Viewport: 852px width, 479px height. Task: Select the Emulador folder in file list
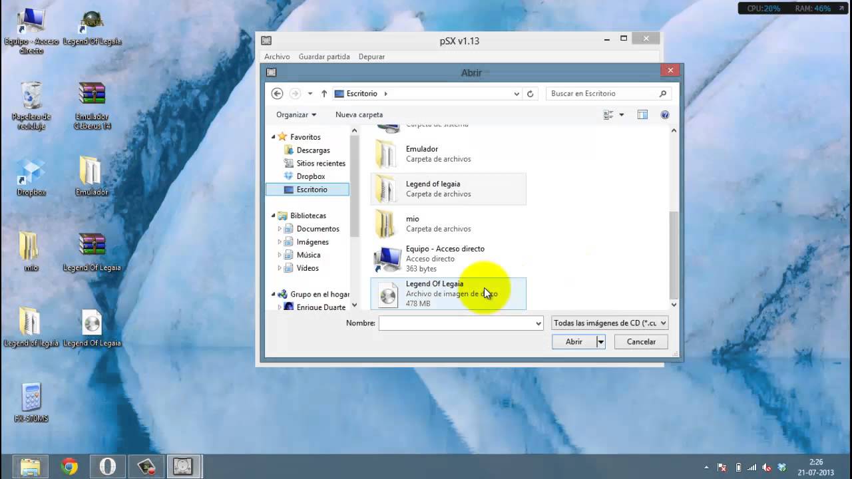(x=448, y=154)
